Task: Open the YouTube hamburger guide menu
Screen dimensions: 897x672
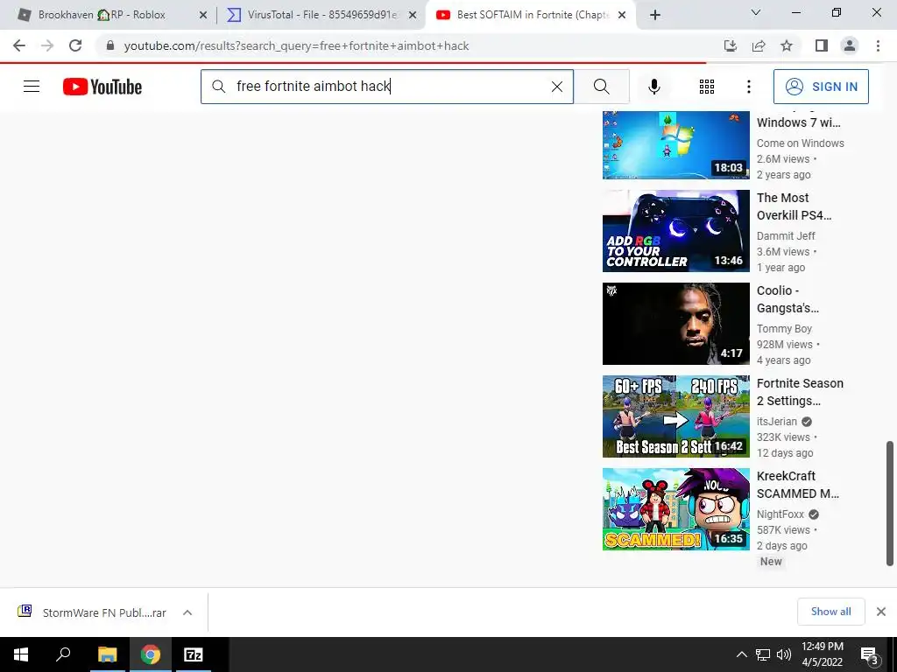Action: click(32, 87)
